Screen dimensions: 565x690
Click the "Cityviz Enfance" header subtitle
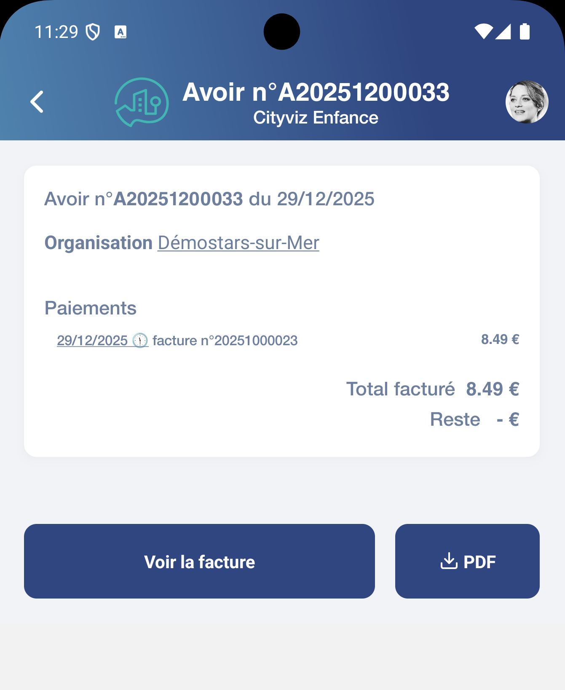(x=316, y=118)
